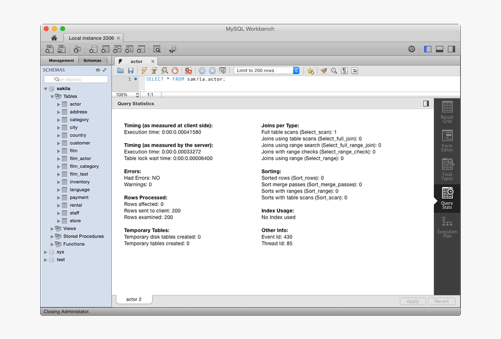Create a new SQL tab from toolbar
Viewport: 501px width, 339px height.
[50, 49]
